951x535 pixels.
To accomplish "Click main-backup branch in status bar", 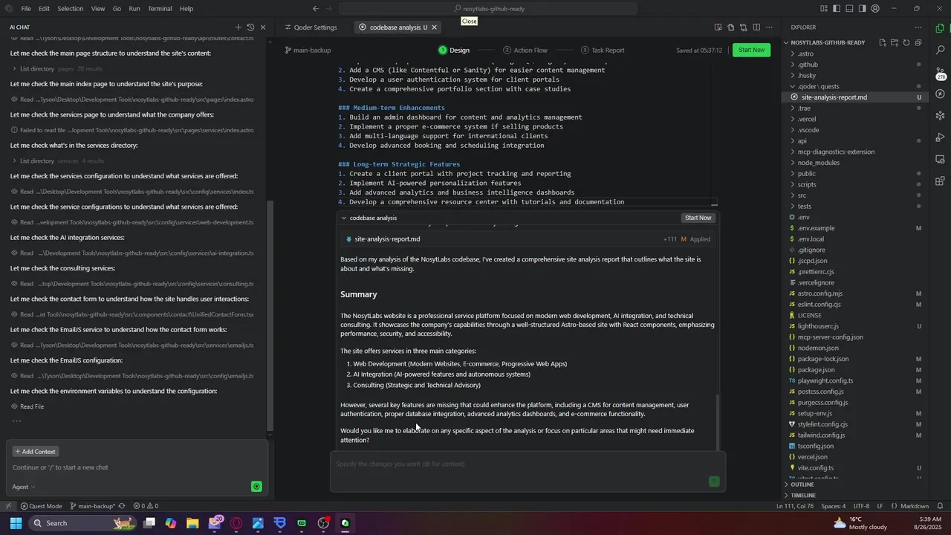I will 92,506.
